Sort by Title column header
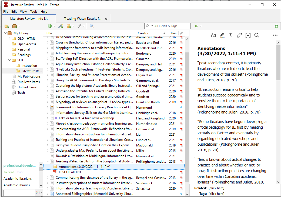This screenshot has height=197, width=281. [89, 33]
